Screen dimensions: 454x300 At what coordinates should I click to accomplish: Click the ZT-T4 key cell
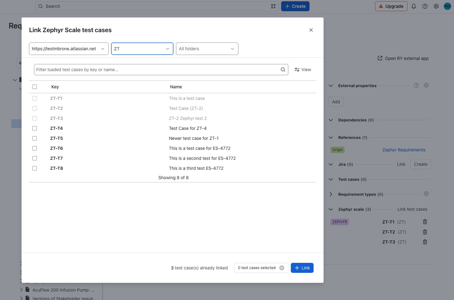56,128
